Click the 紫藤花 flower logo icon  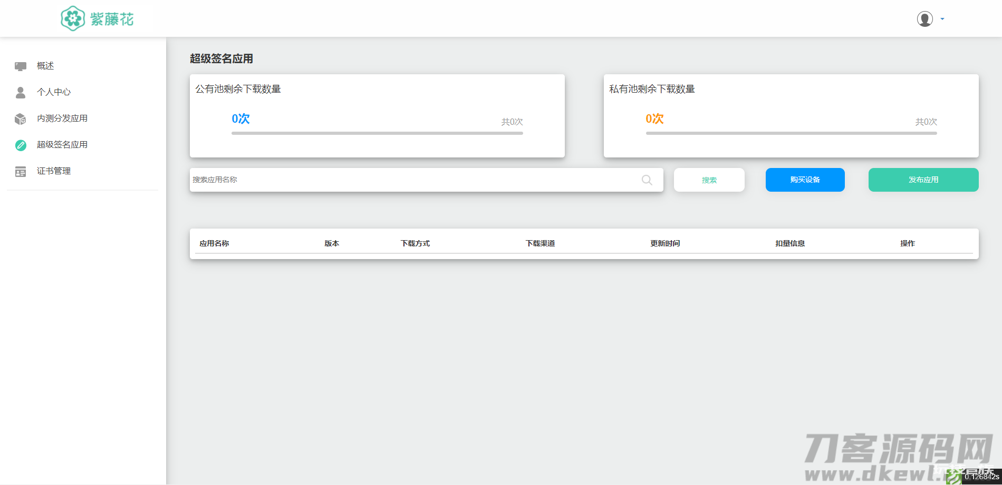[x=73, y=18]
